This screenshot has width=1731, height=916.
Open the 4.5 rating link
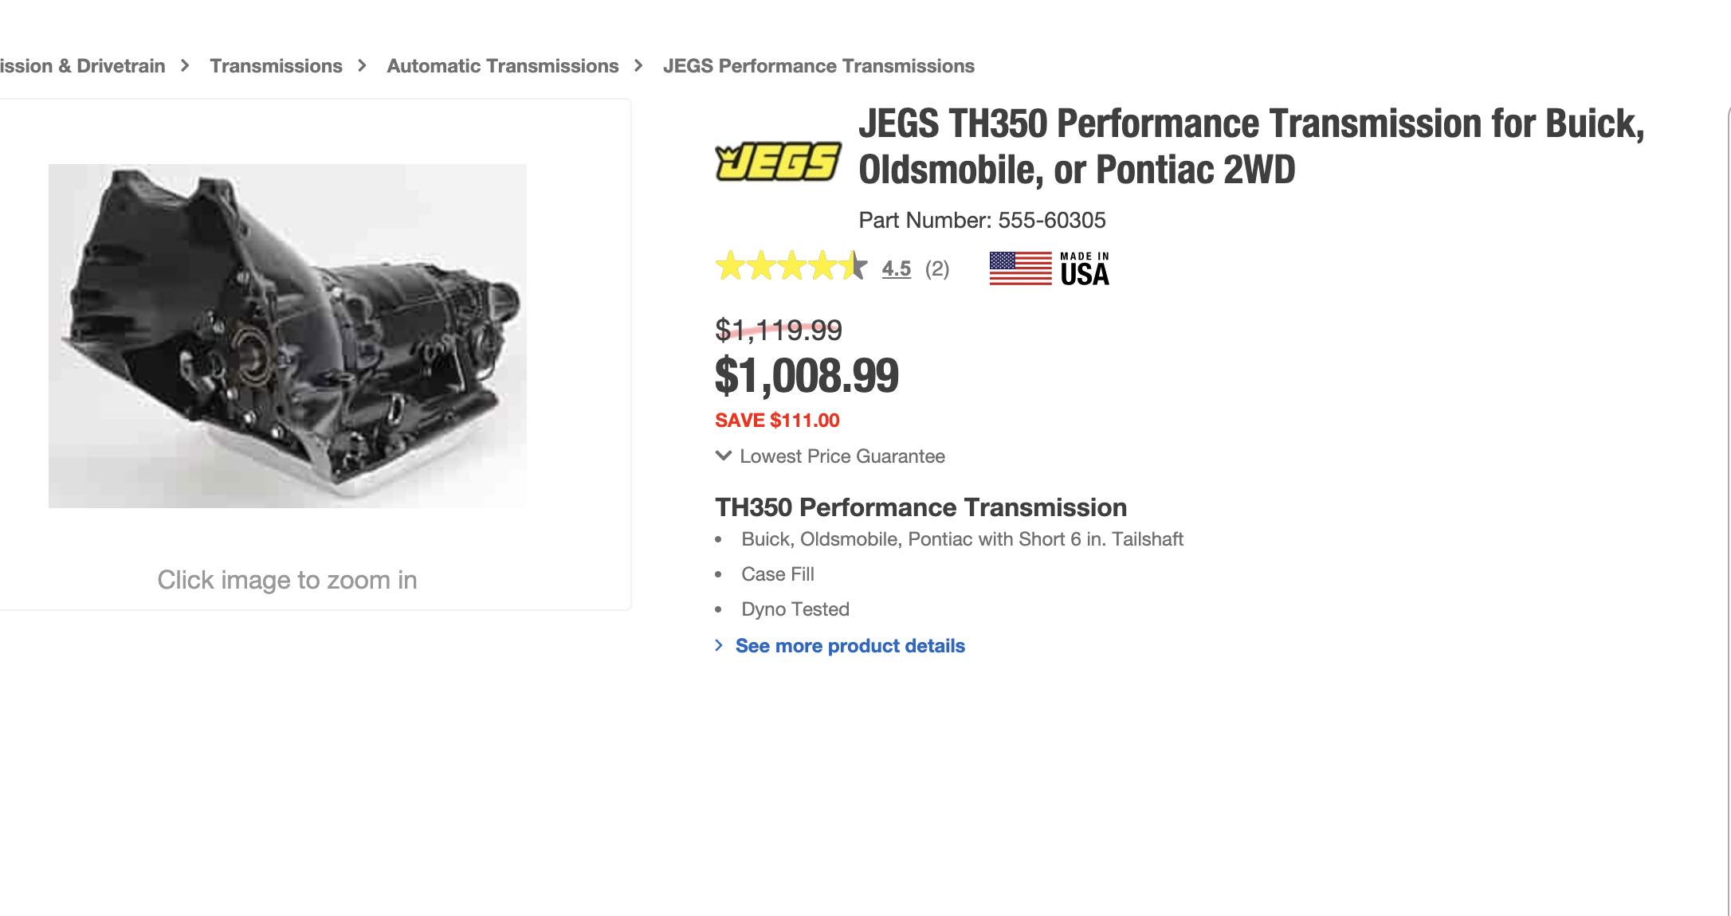tap(896, 269)
